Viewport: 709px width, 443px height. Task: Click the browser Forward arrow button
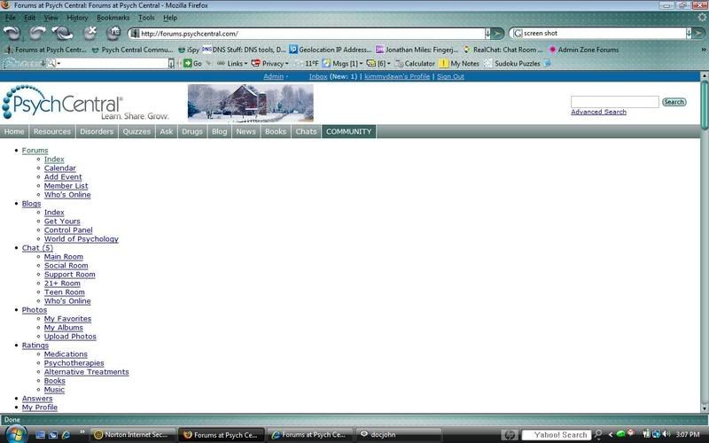click(x=38, y=33)
